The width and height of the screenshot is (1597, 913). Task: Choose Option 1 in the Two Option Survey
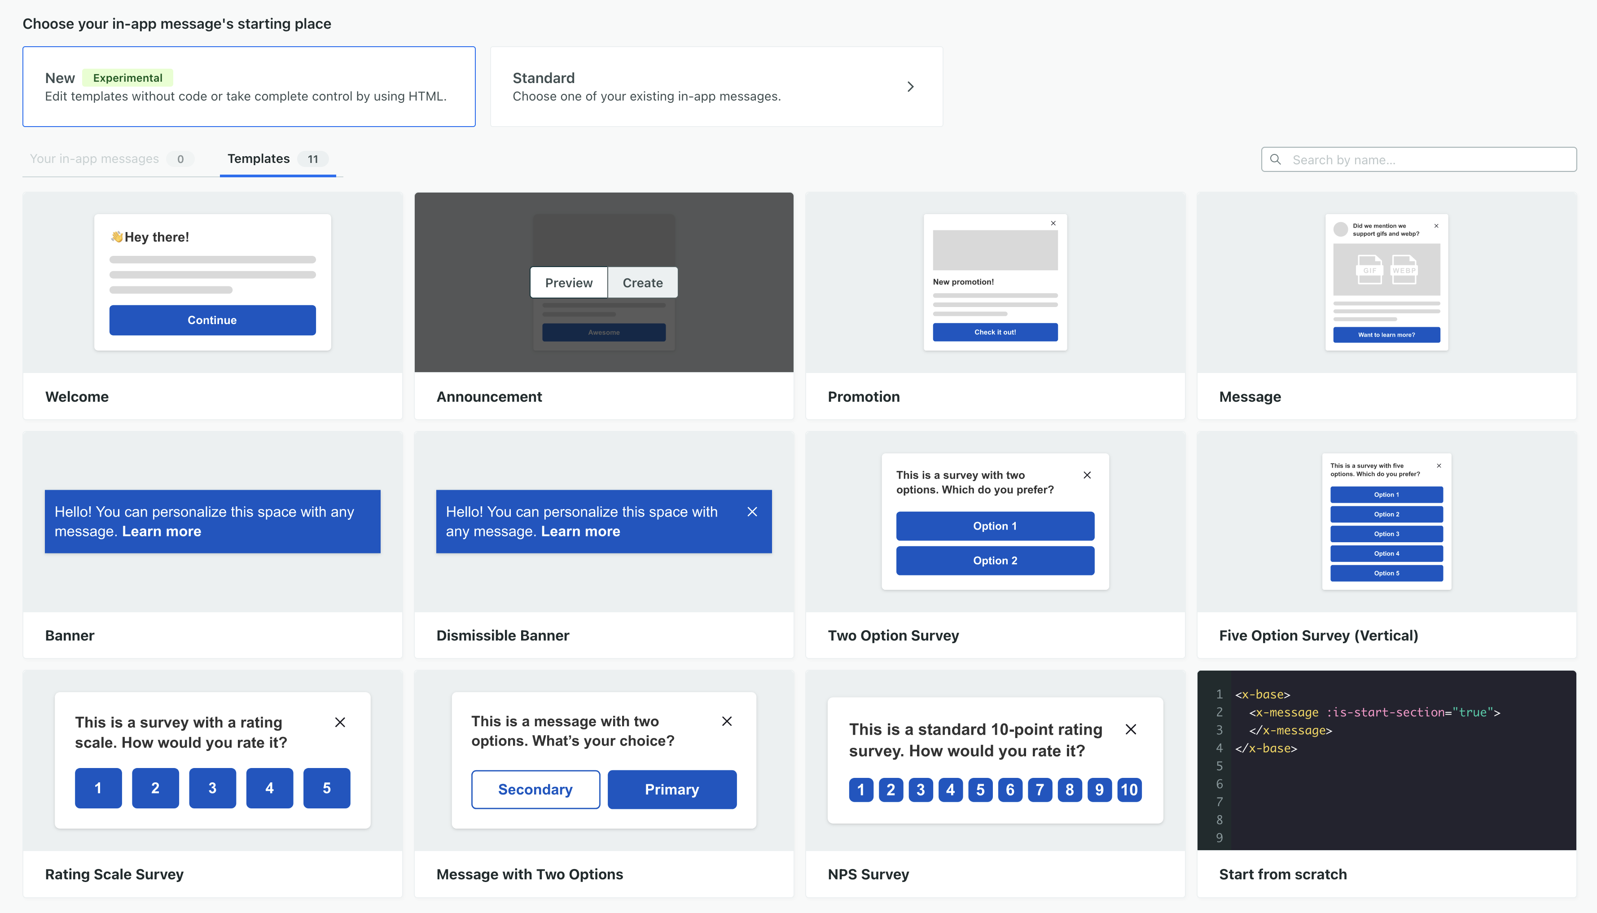[995, 526]
